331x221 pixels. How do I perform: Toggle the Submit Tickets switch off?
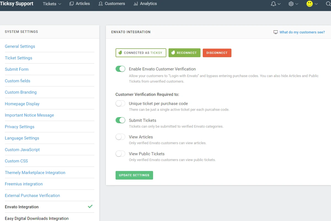(120, 120)
